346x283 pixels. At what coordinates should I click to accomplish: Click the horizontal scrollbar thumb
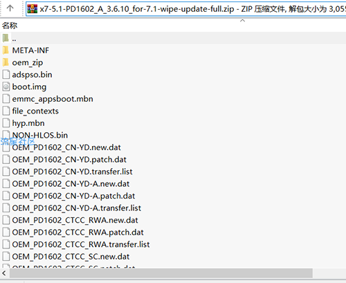click(x=161, y=273)
